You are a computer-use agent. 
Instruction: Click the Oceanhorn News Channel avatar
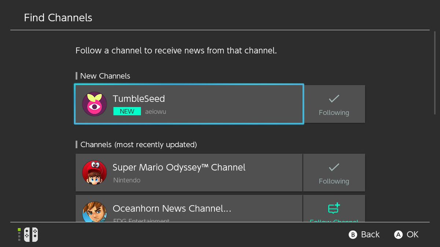click(x=95, y=212)
